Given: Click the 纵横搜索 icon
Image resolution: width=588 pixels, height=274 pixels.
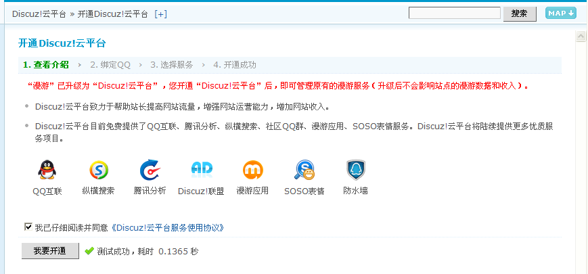Looking at the screenshot, I should point(99,170).
